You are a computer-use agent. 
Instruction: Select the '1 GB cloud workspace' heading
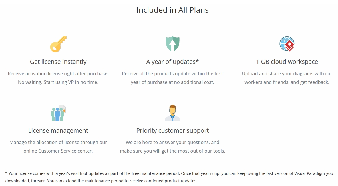pos(287,62)
